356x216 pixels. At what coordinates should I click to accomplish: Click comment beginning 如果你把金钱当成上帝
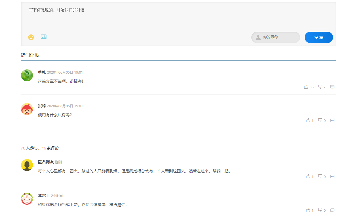point(83,205)
